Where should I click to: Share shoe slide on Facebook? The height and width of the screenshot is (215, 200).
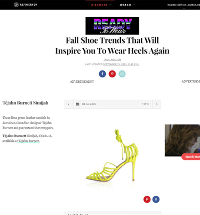(156, 199)
